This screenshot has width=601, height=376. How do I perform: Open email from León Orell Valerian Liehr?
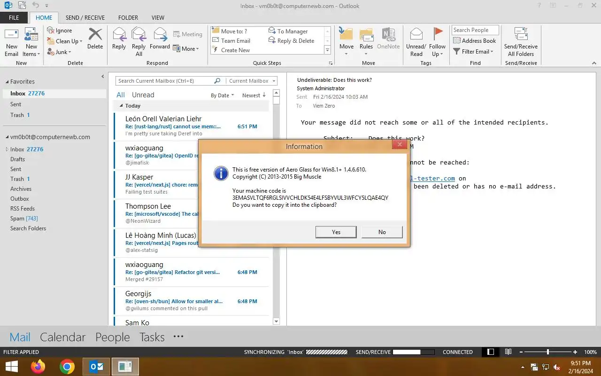[192, 126]
